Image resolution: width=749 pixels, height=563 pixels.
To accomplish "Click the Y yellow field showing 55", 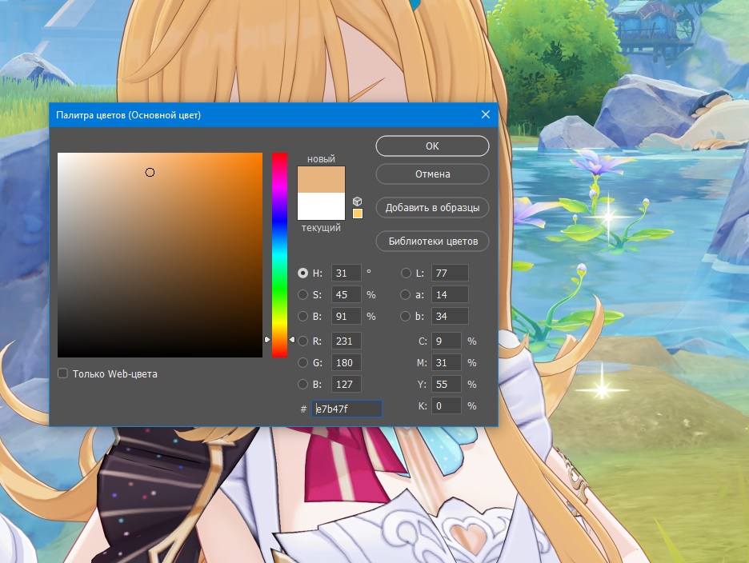I will point(447,384).
